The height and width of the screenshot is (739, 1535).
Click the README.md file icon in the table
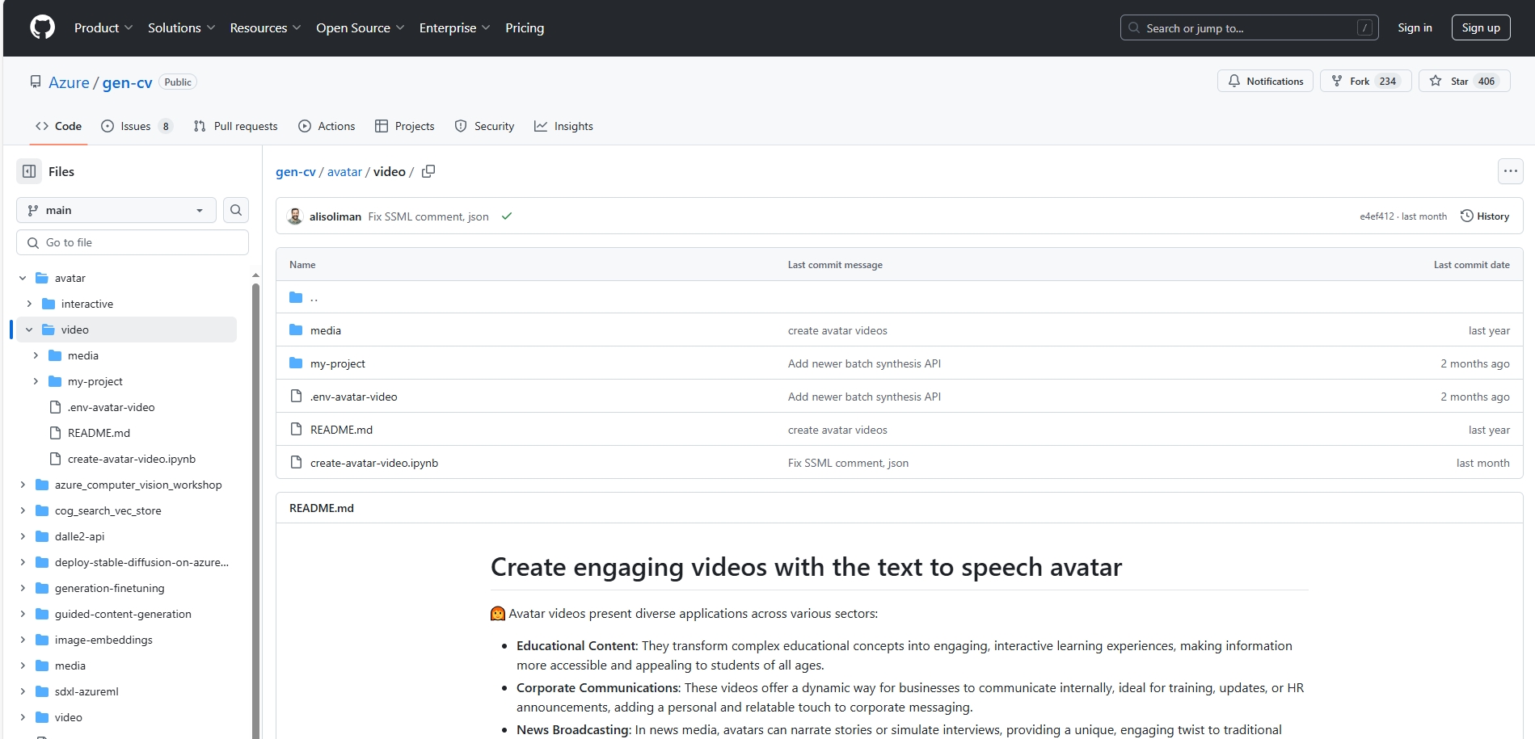click(x=296, y=430)
